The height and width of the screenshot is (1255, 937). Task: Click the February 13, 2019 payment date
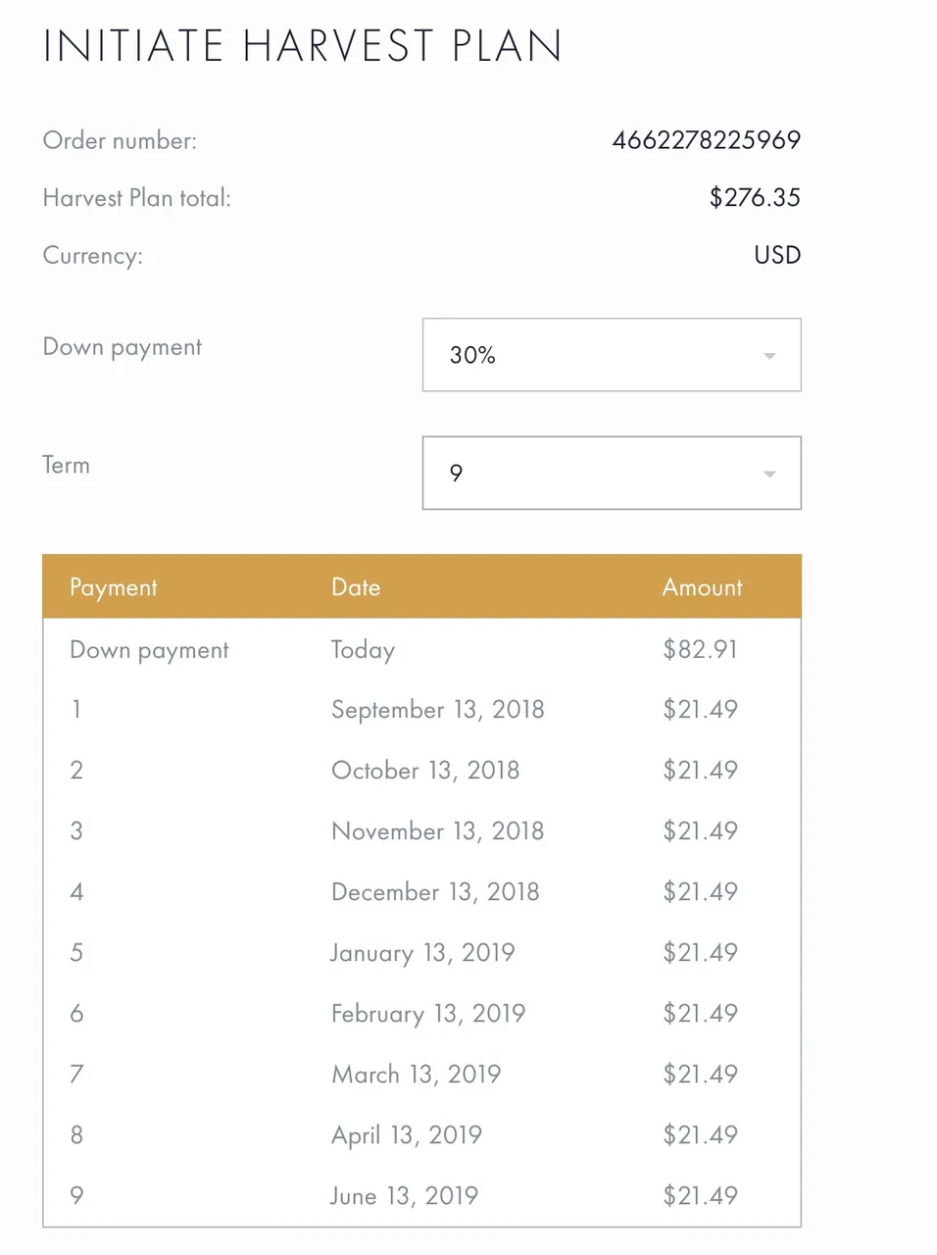coord(428,1014)
